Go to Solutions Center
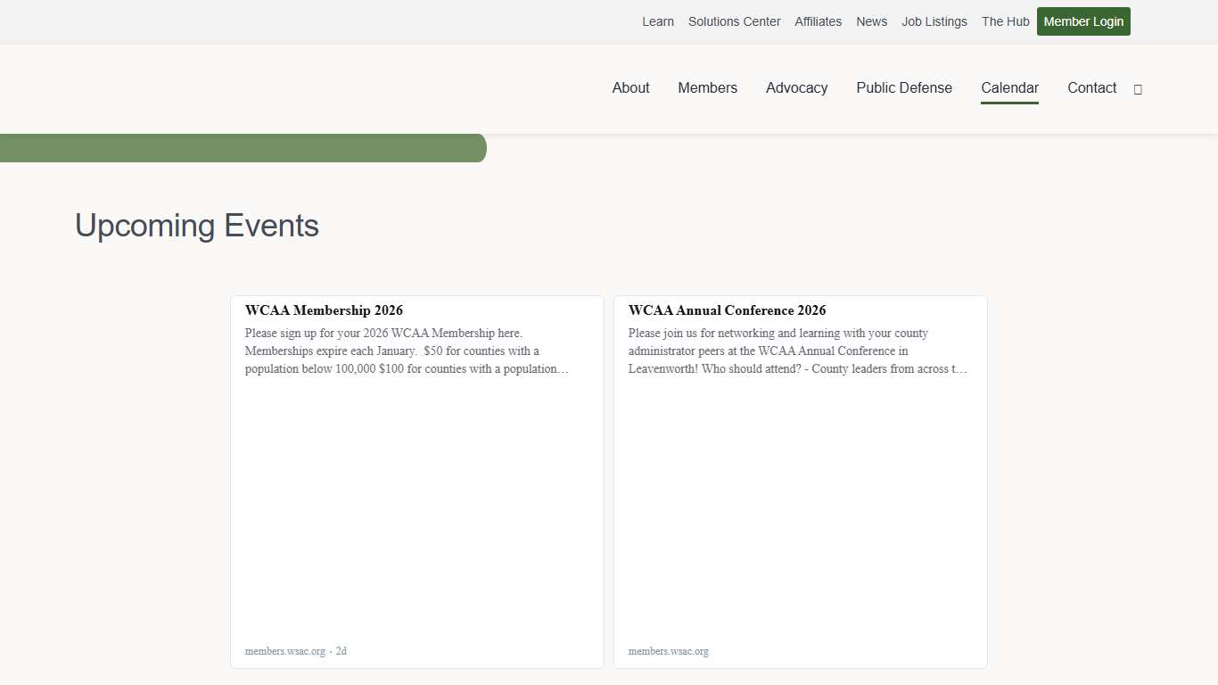 [734, 21]
